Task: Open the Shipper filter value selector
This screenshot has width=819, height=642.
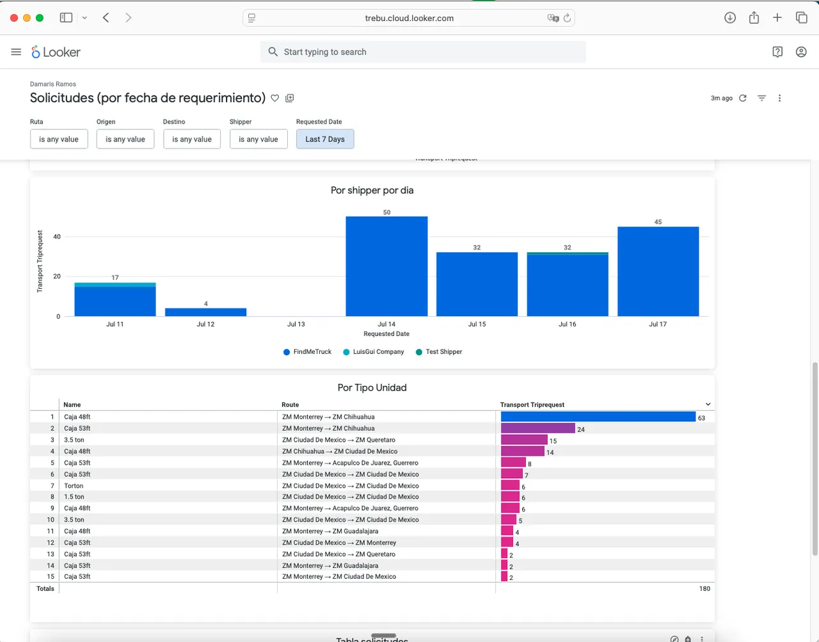Action: (x=258, y=139)
